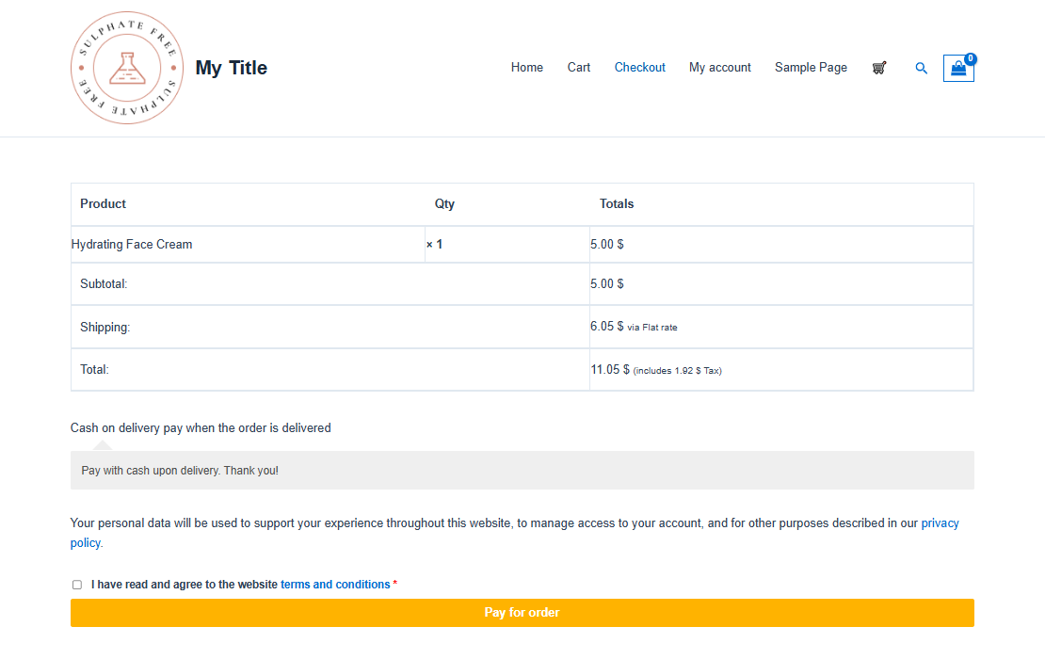This screenshot has width=1045, height=659.
Task: Click the Pay for order button
Action: click(522, 612)
